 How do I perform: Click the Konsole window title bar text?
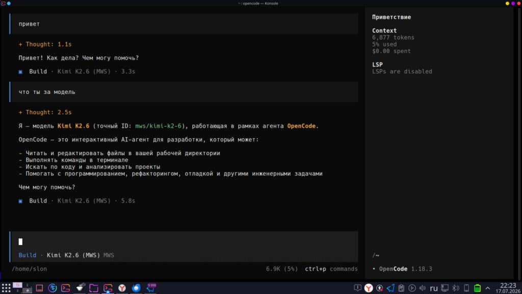[258, 4]
